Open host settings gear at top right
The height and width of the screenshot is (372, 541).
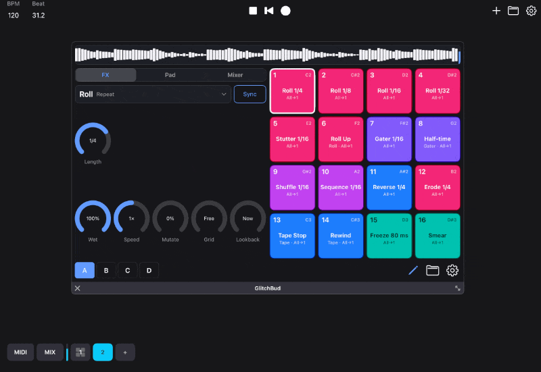pyautogui.click(x=531, y=11)
